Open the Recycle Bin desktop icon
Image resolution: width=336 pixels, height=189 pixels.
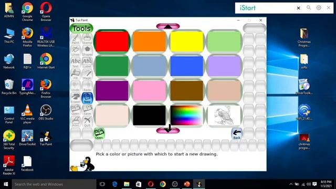(9, 87)
